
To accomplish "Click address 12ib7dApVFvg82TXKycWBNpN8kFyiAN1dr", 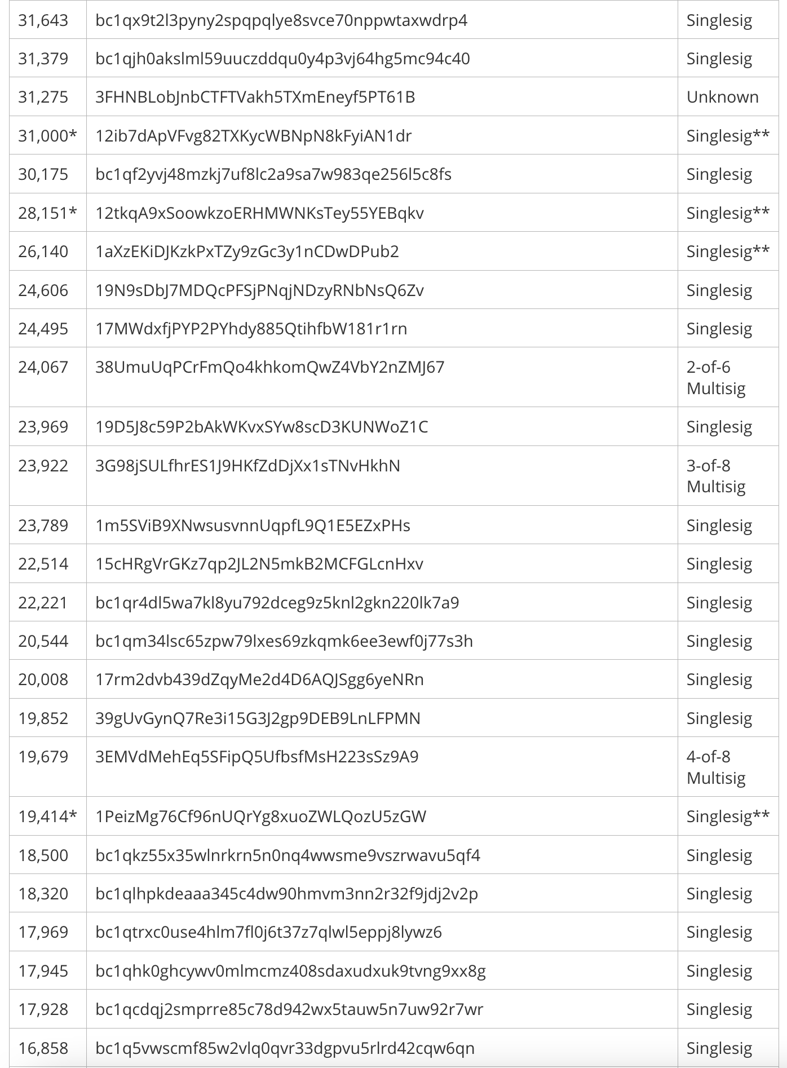I will click(x=254, y=136).
